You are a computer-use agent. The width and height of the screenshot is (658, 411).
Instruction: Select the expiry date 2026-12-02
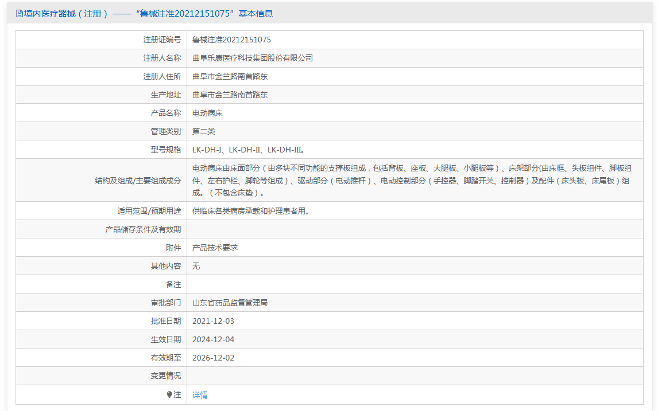pos(213,358)
